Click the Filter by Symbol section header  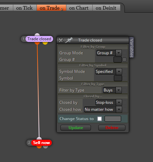pos(93,66)
